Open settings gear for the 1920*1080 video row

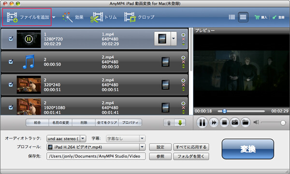pos(183,103)
